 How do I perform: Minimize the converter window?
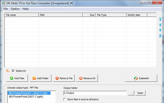pyautogui.click(x=143, y=2)
